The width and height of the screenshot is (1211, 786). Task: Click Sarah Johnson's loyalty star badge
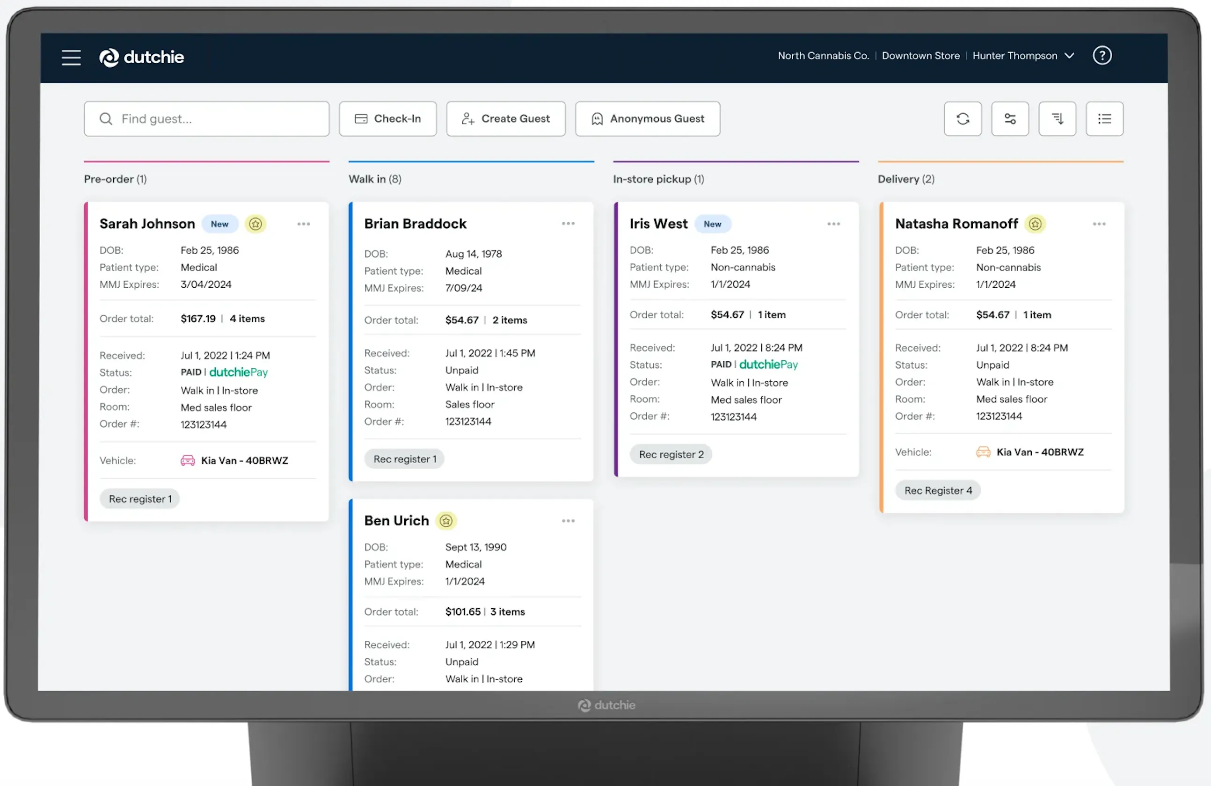(255, 224)
